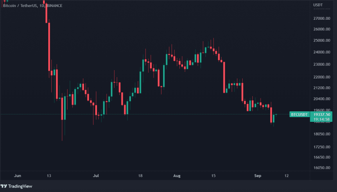The image size is (337, 192).
Task: Click the 13 date label on time axis
Action: [x=49, y=175]
